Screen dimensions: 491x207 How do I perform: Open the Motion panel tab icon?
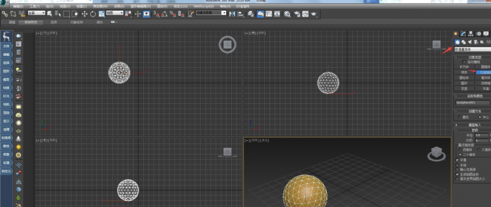tap(478, 34)
